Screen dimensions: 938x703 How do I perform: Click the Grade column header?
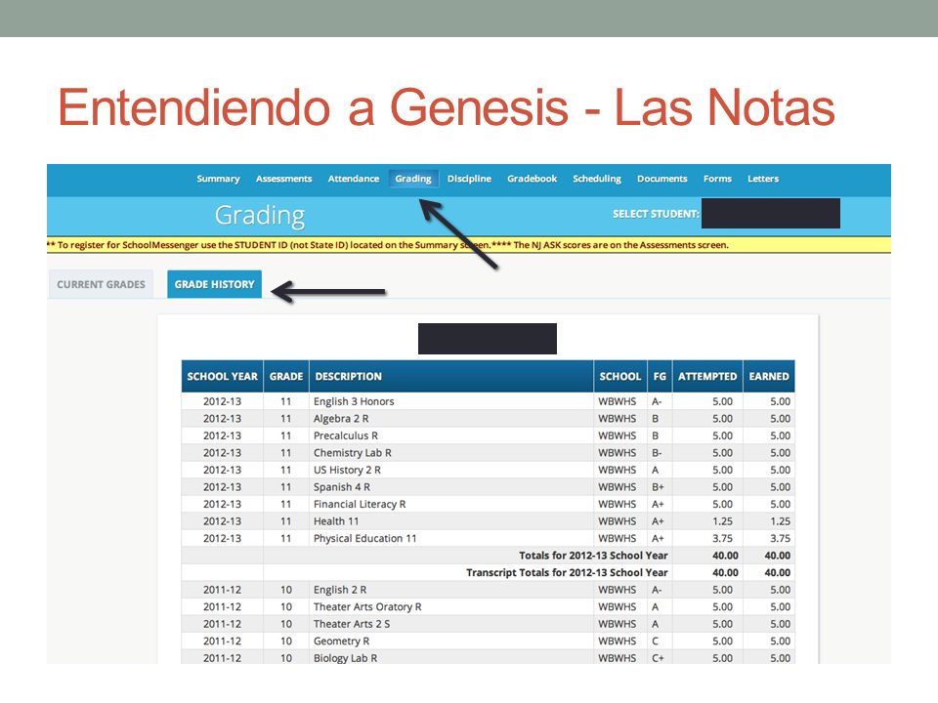coord(286,377)
